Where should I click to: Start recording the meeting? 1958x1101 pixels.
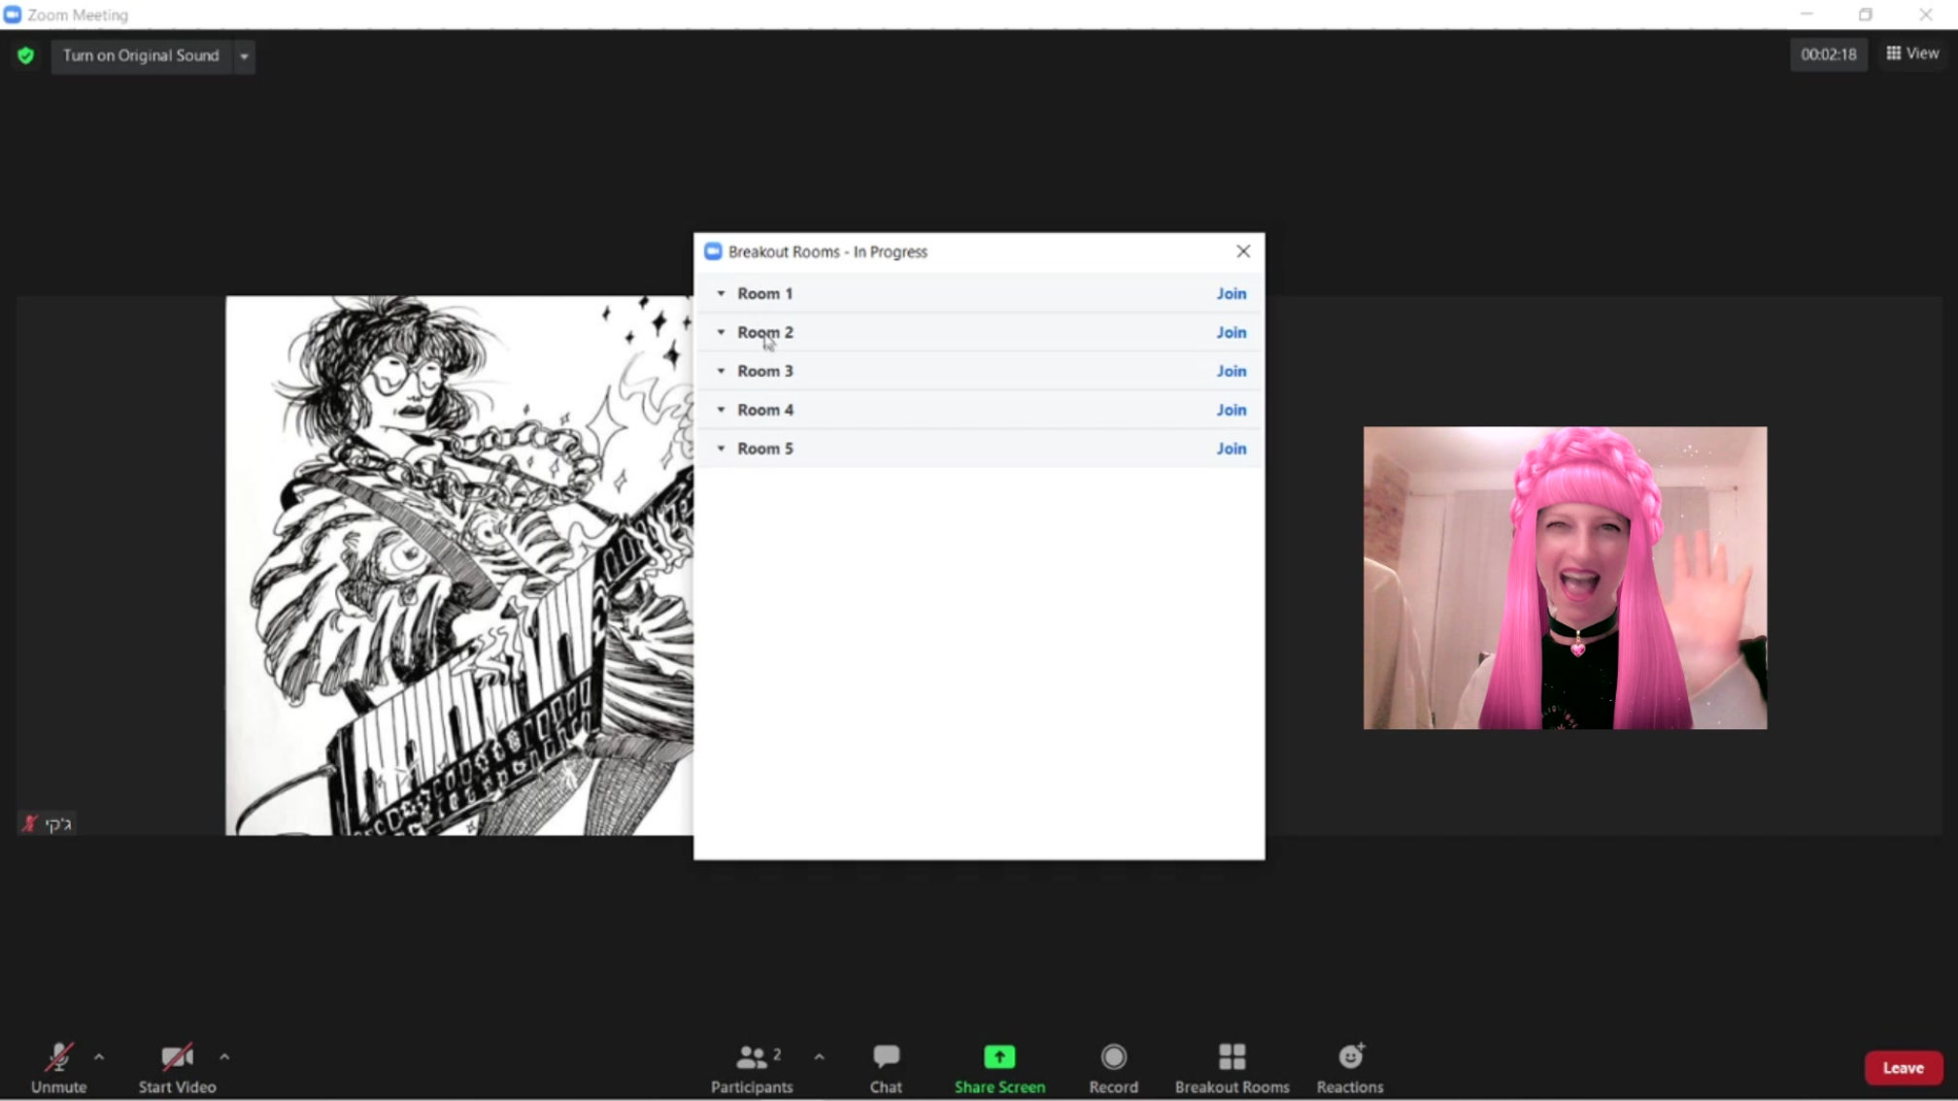[1113, 1067]
